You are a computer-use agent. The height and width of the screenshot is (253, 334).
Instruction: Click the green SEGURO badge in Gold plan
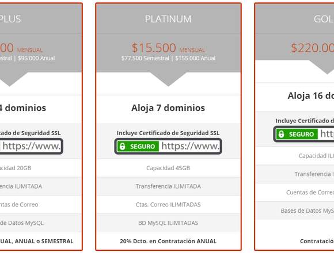(297, 134)
